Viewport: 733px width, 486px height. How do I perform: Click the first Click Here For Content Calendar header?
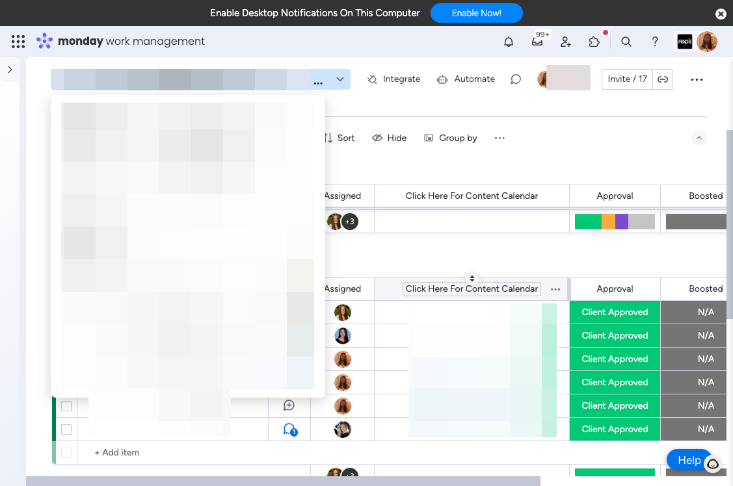coord(472,196)
